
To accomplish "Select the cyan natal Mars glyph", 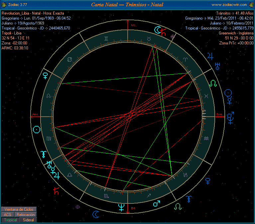I will point(157,203).
